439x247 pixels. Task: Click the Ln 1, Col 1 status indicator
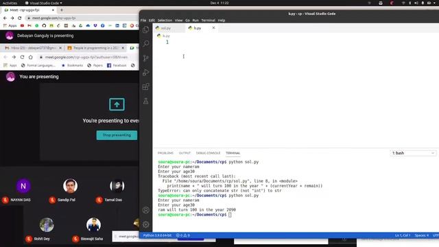pyautogui.click(x=403, y=235)
